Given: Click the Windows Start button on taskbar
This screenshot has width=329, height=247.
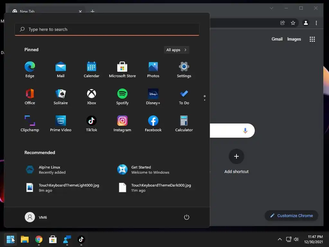Looking at the screenshot, I should point(11,239).
